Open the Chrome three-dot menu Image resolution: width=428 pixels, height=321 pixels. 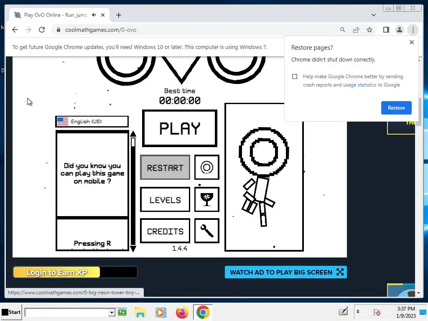(413, 30)
